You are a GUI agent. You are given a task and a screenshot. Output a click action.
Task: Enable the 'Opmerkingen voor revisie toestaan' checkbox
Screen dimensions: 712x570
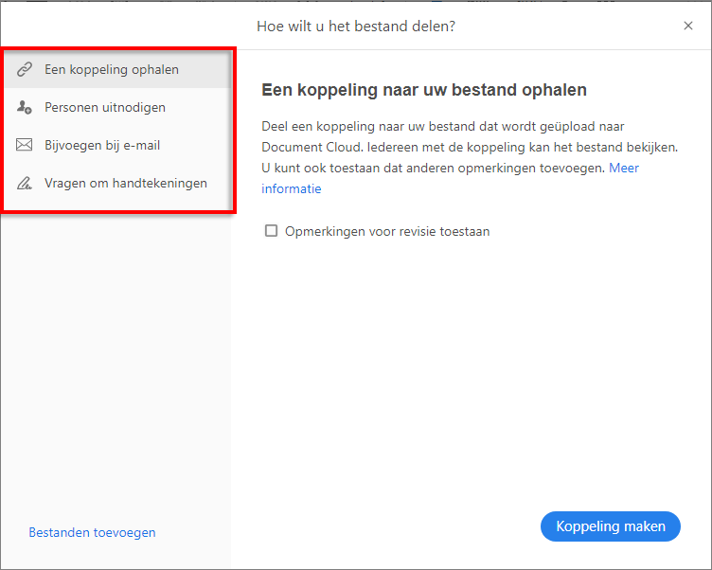[272, 231]
